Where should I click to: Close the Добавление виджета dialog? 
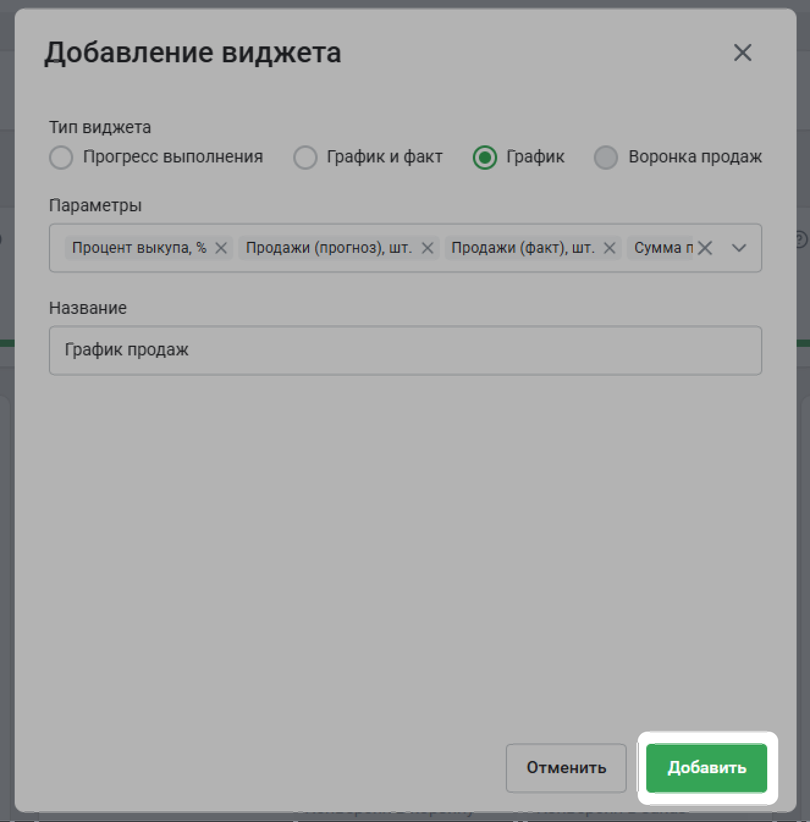pyautogui.click(x=742, y=53)
